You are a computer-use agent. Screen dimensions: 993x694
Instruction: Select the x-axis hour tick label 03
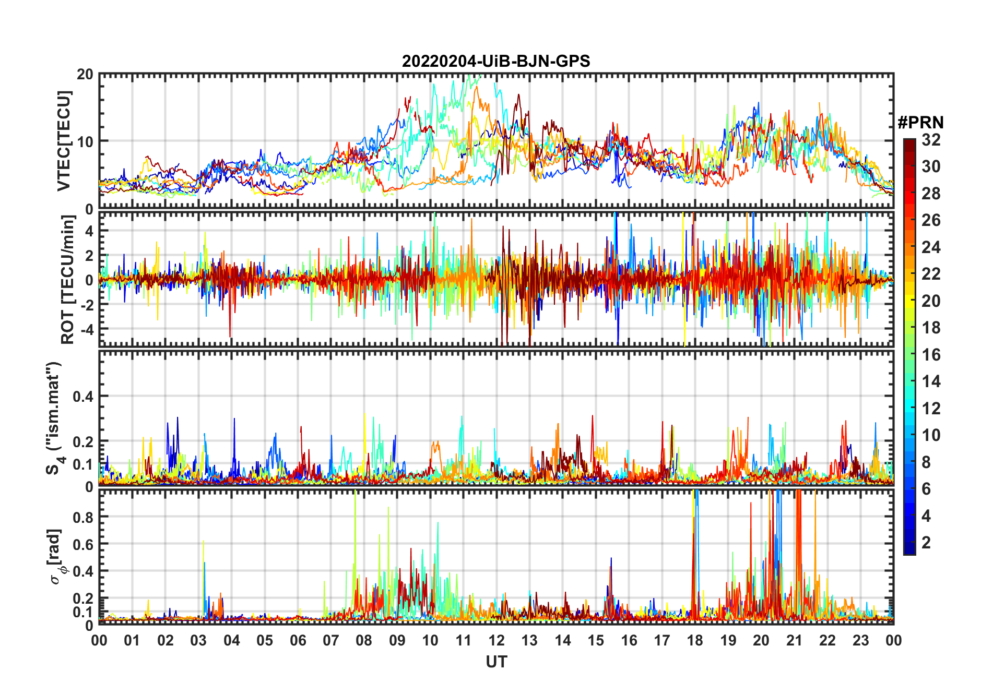[x=198, y=640]
